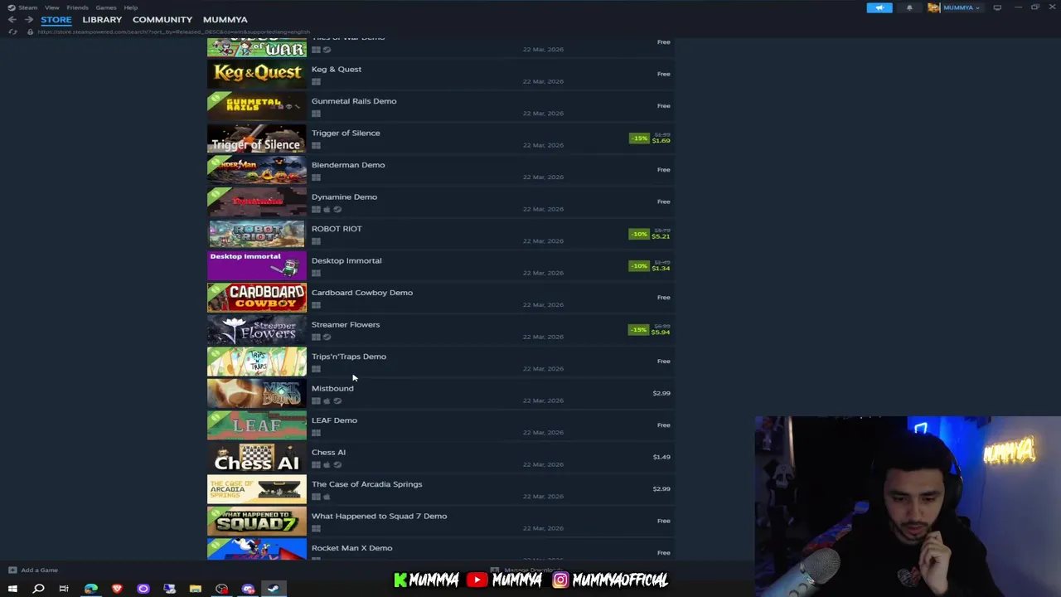
Task: Launch Microsoft Edge from the taskbar
Action: pyautogui.click(x=90, y=589)
